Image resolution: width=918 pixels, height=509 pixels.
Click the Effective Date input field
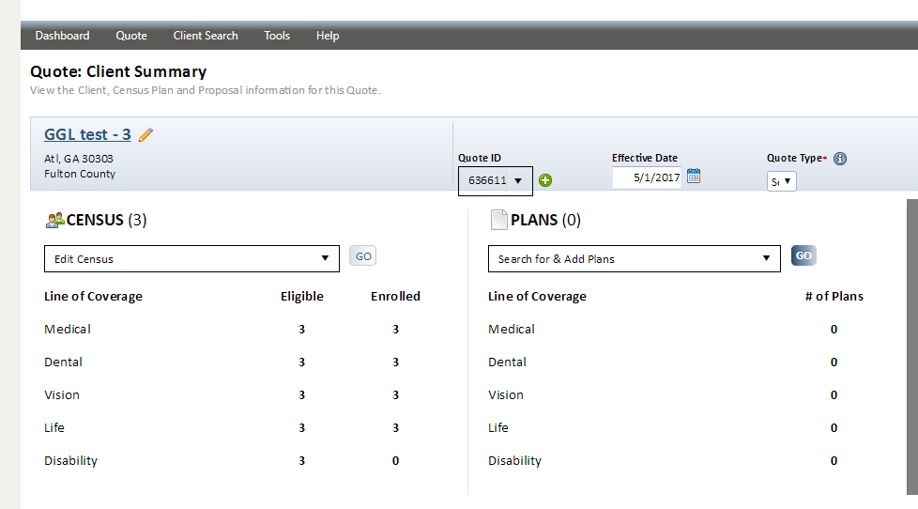pos(647,177)
